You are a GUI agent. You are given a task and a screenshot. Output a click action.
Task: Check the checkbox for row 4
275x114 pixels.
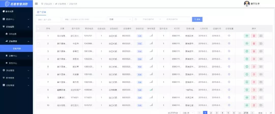pyautogui.click(x=38, y=59)
